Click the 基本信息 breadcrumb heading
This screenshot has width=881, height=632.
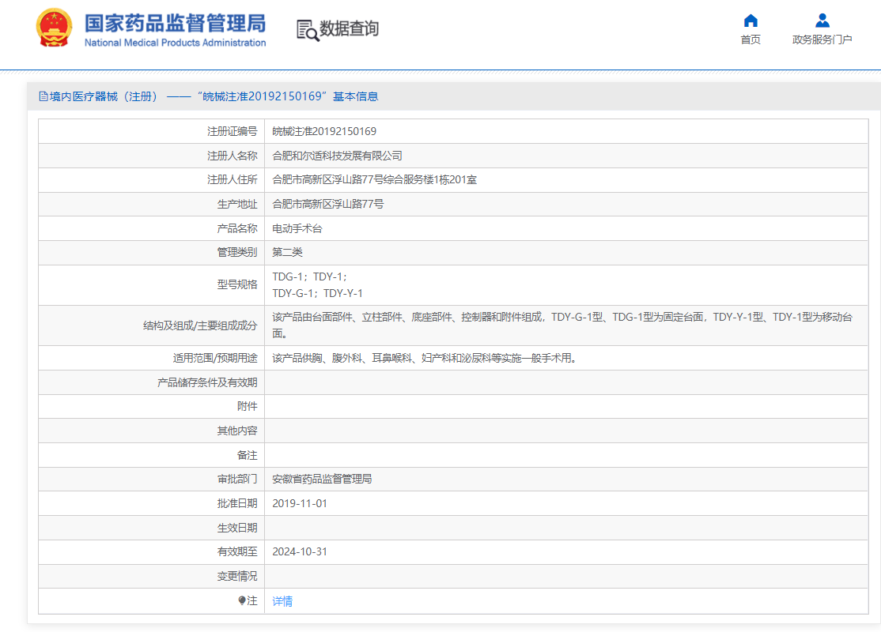coord(356,96)
